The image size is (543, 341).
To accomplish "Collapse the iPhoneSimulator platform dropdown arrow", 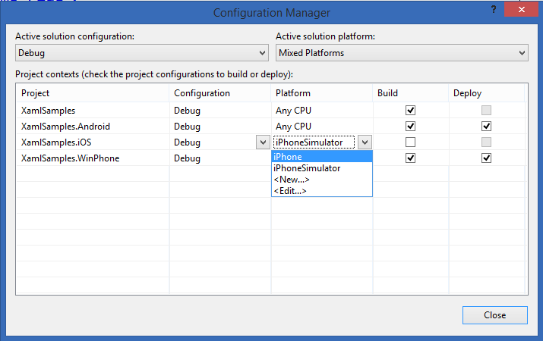I will point(365,142).
